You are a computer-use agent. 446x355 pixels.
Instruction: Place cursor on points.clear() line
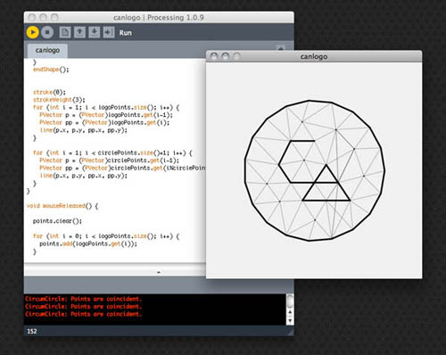click(x=57, y=221)
